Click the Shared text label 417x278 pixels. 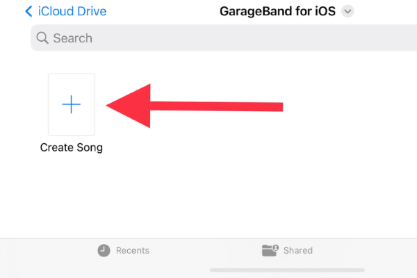pyautogui.click(x=297, y=250)
